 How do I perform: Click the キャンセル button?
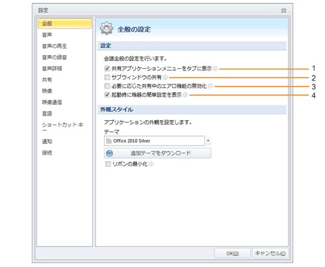click(x=270, y=253)
